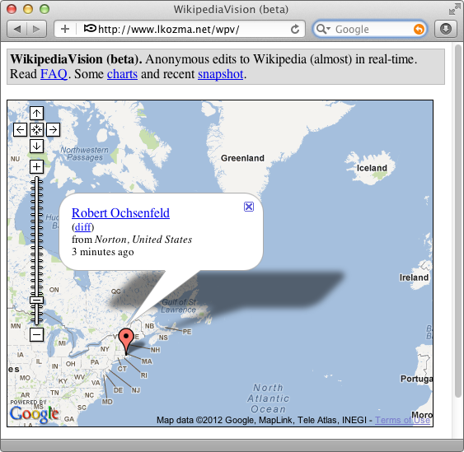
Task: Open the Downloads toolbar button
Action: [446, 29]
